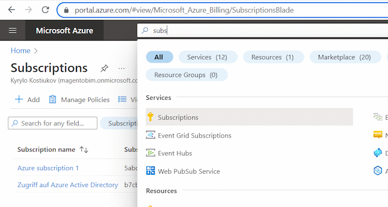Sort by Subscription name using the arrows
The height and width of the screenshot is (207, 388).
pyautogui.click(x=84, y=149)
